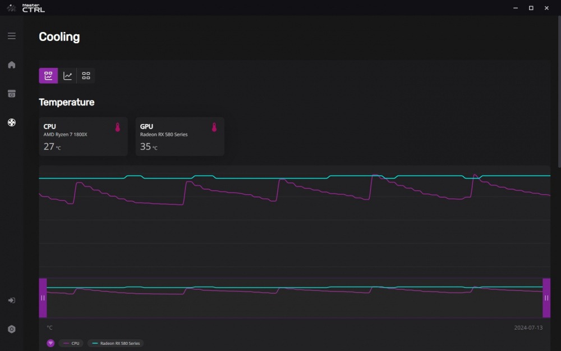Toggle CPU series in chart legend
Image resolution: width=561 pixels, height=351 pixels.
(71, 343)
